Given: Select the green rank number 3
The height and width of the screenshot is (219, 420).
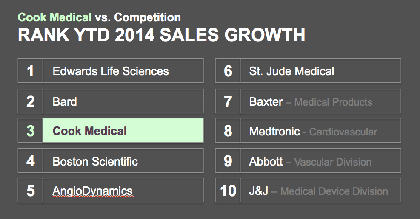Looking at the screenshot, I should 30,131.
